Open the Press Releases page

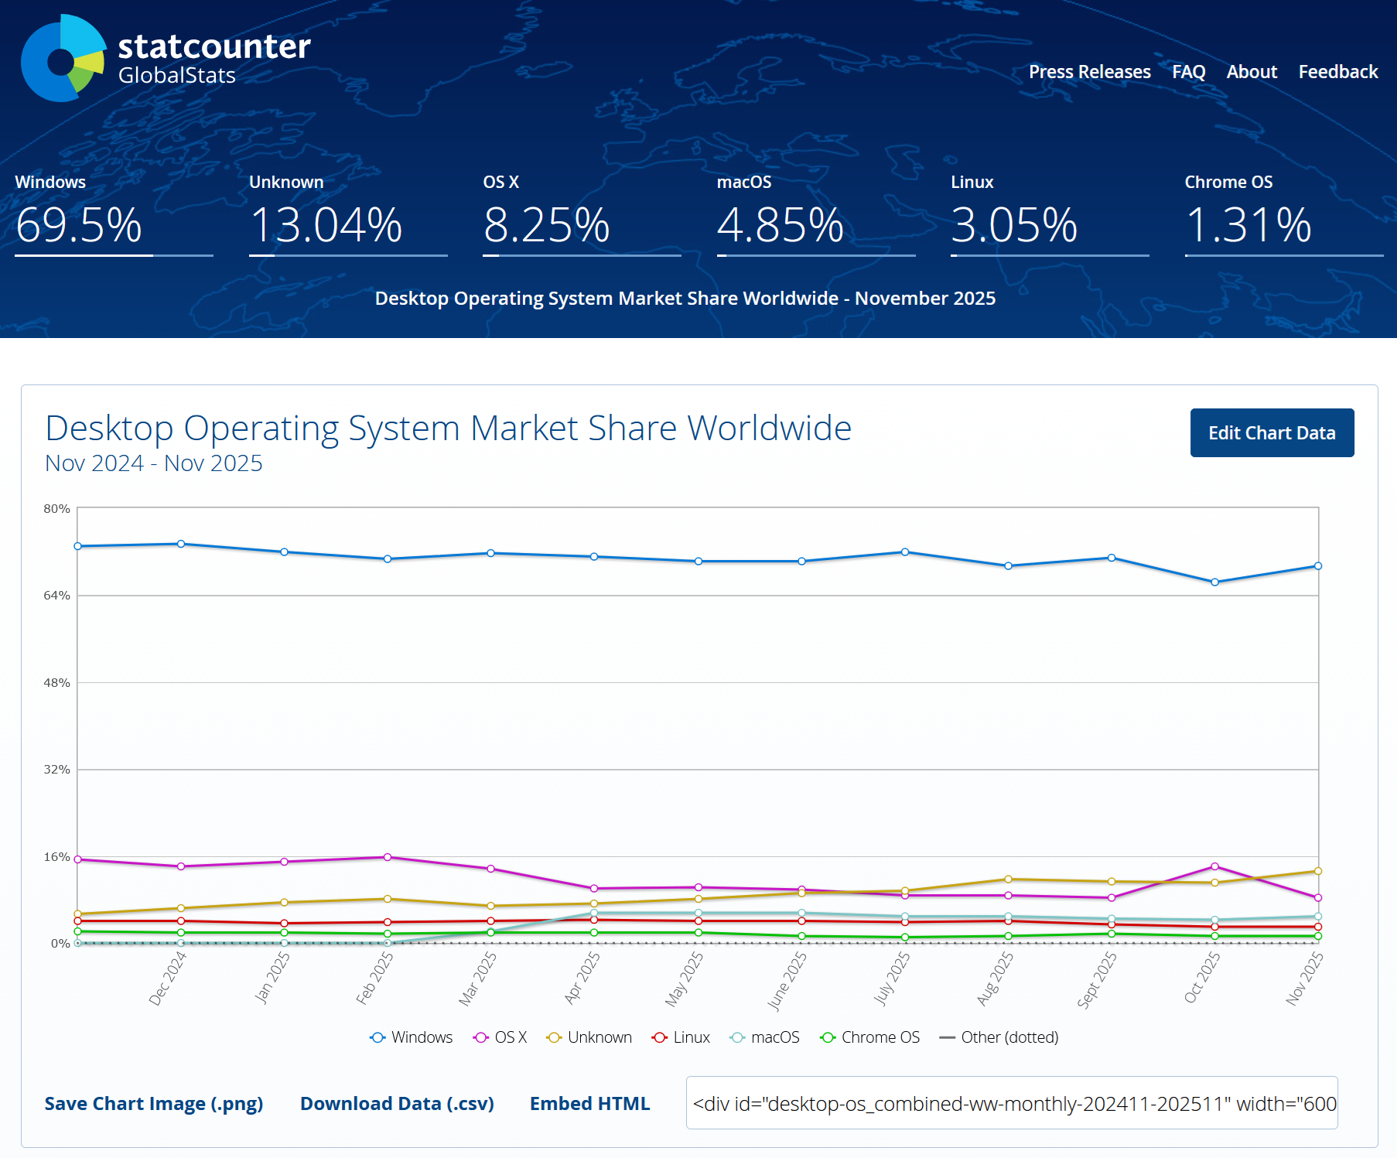point(1089,72)
